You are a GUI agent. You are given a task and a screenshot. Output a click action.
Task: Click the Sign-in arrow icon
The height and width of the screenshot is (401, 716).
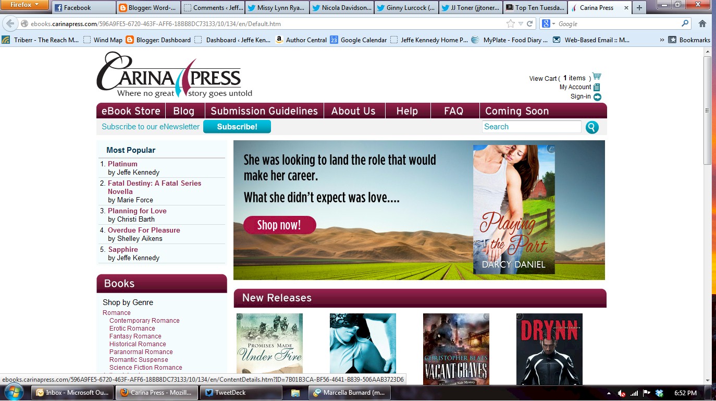pos(597,96)
